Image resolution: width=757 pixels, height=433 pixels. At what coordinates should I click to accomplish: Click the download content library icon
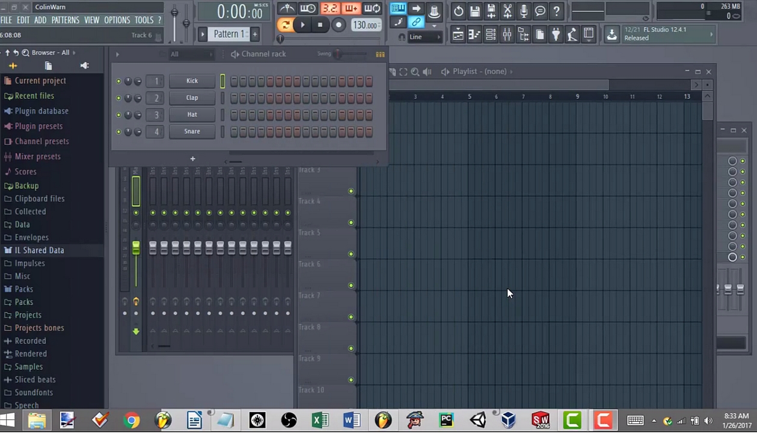click(x=611, y=34)
